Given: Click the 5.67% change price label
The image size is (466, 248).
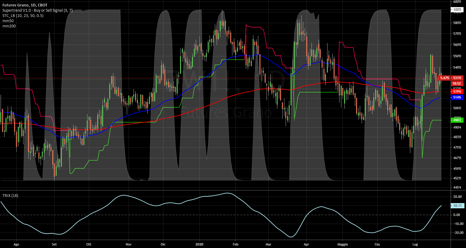Looking at the screenshot, I should (444, 78).
